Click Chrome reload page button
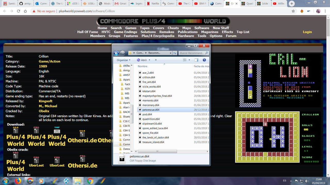The image size is (330, 185). (18, 11)
